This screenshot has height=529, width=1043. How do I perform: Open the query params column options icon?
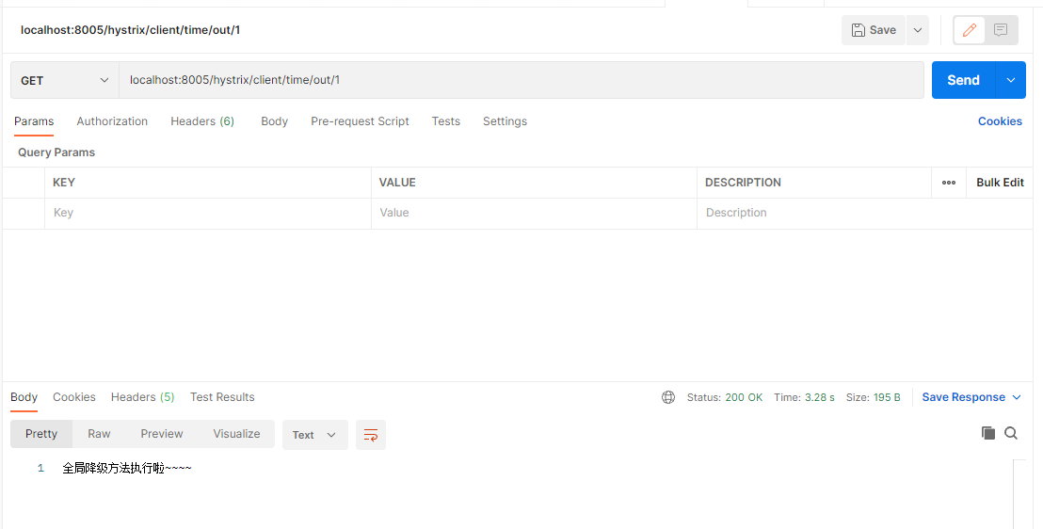tap(949, 183)
